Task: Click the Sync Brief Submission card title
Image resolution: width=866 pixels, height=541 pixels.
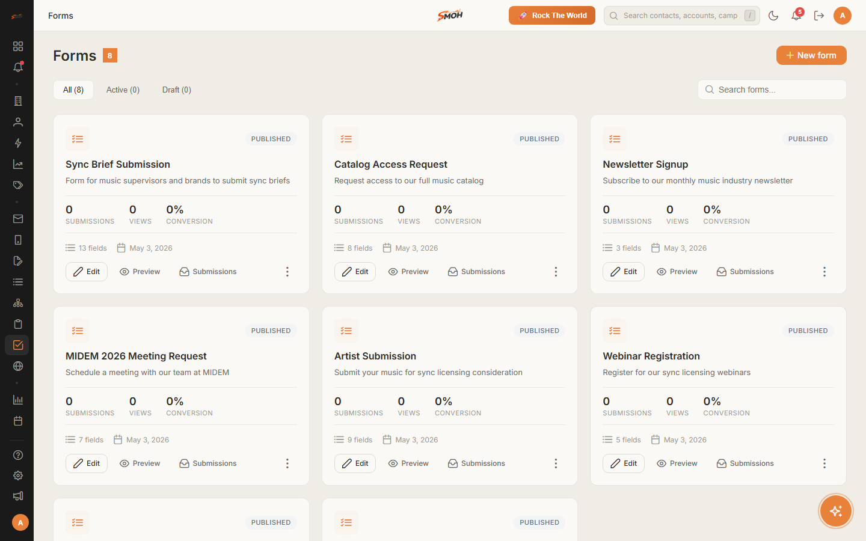Action: (x=118, y=164)
